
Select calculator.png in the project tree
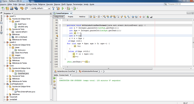[23, 27]
